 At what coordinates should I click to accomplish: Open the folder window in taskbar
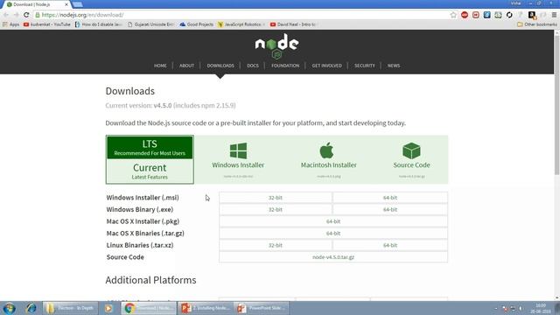click(x=71, y=308)
